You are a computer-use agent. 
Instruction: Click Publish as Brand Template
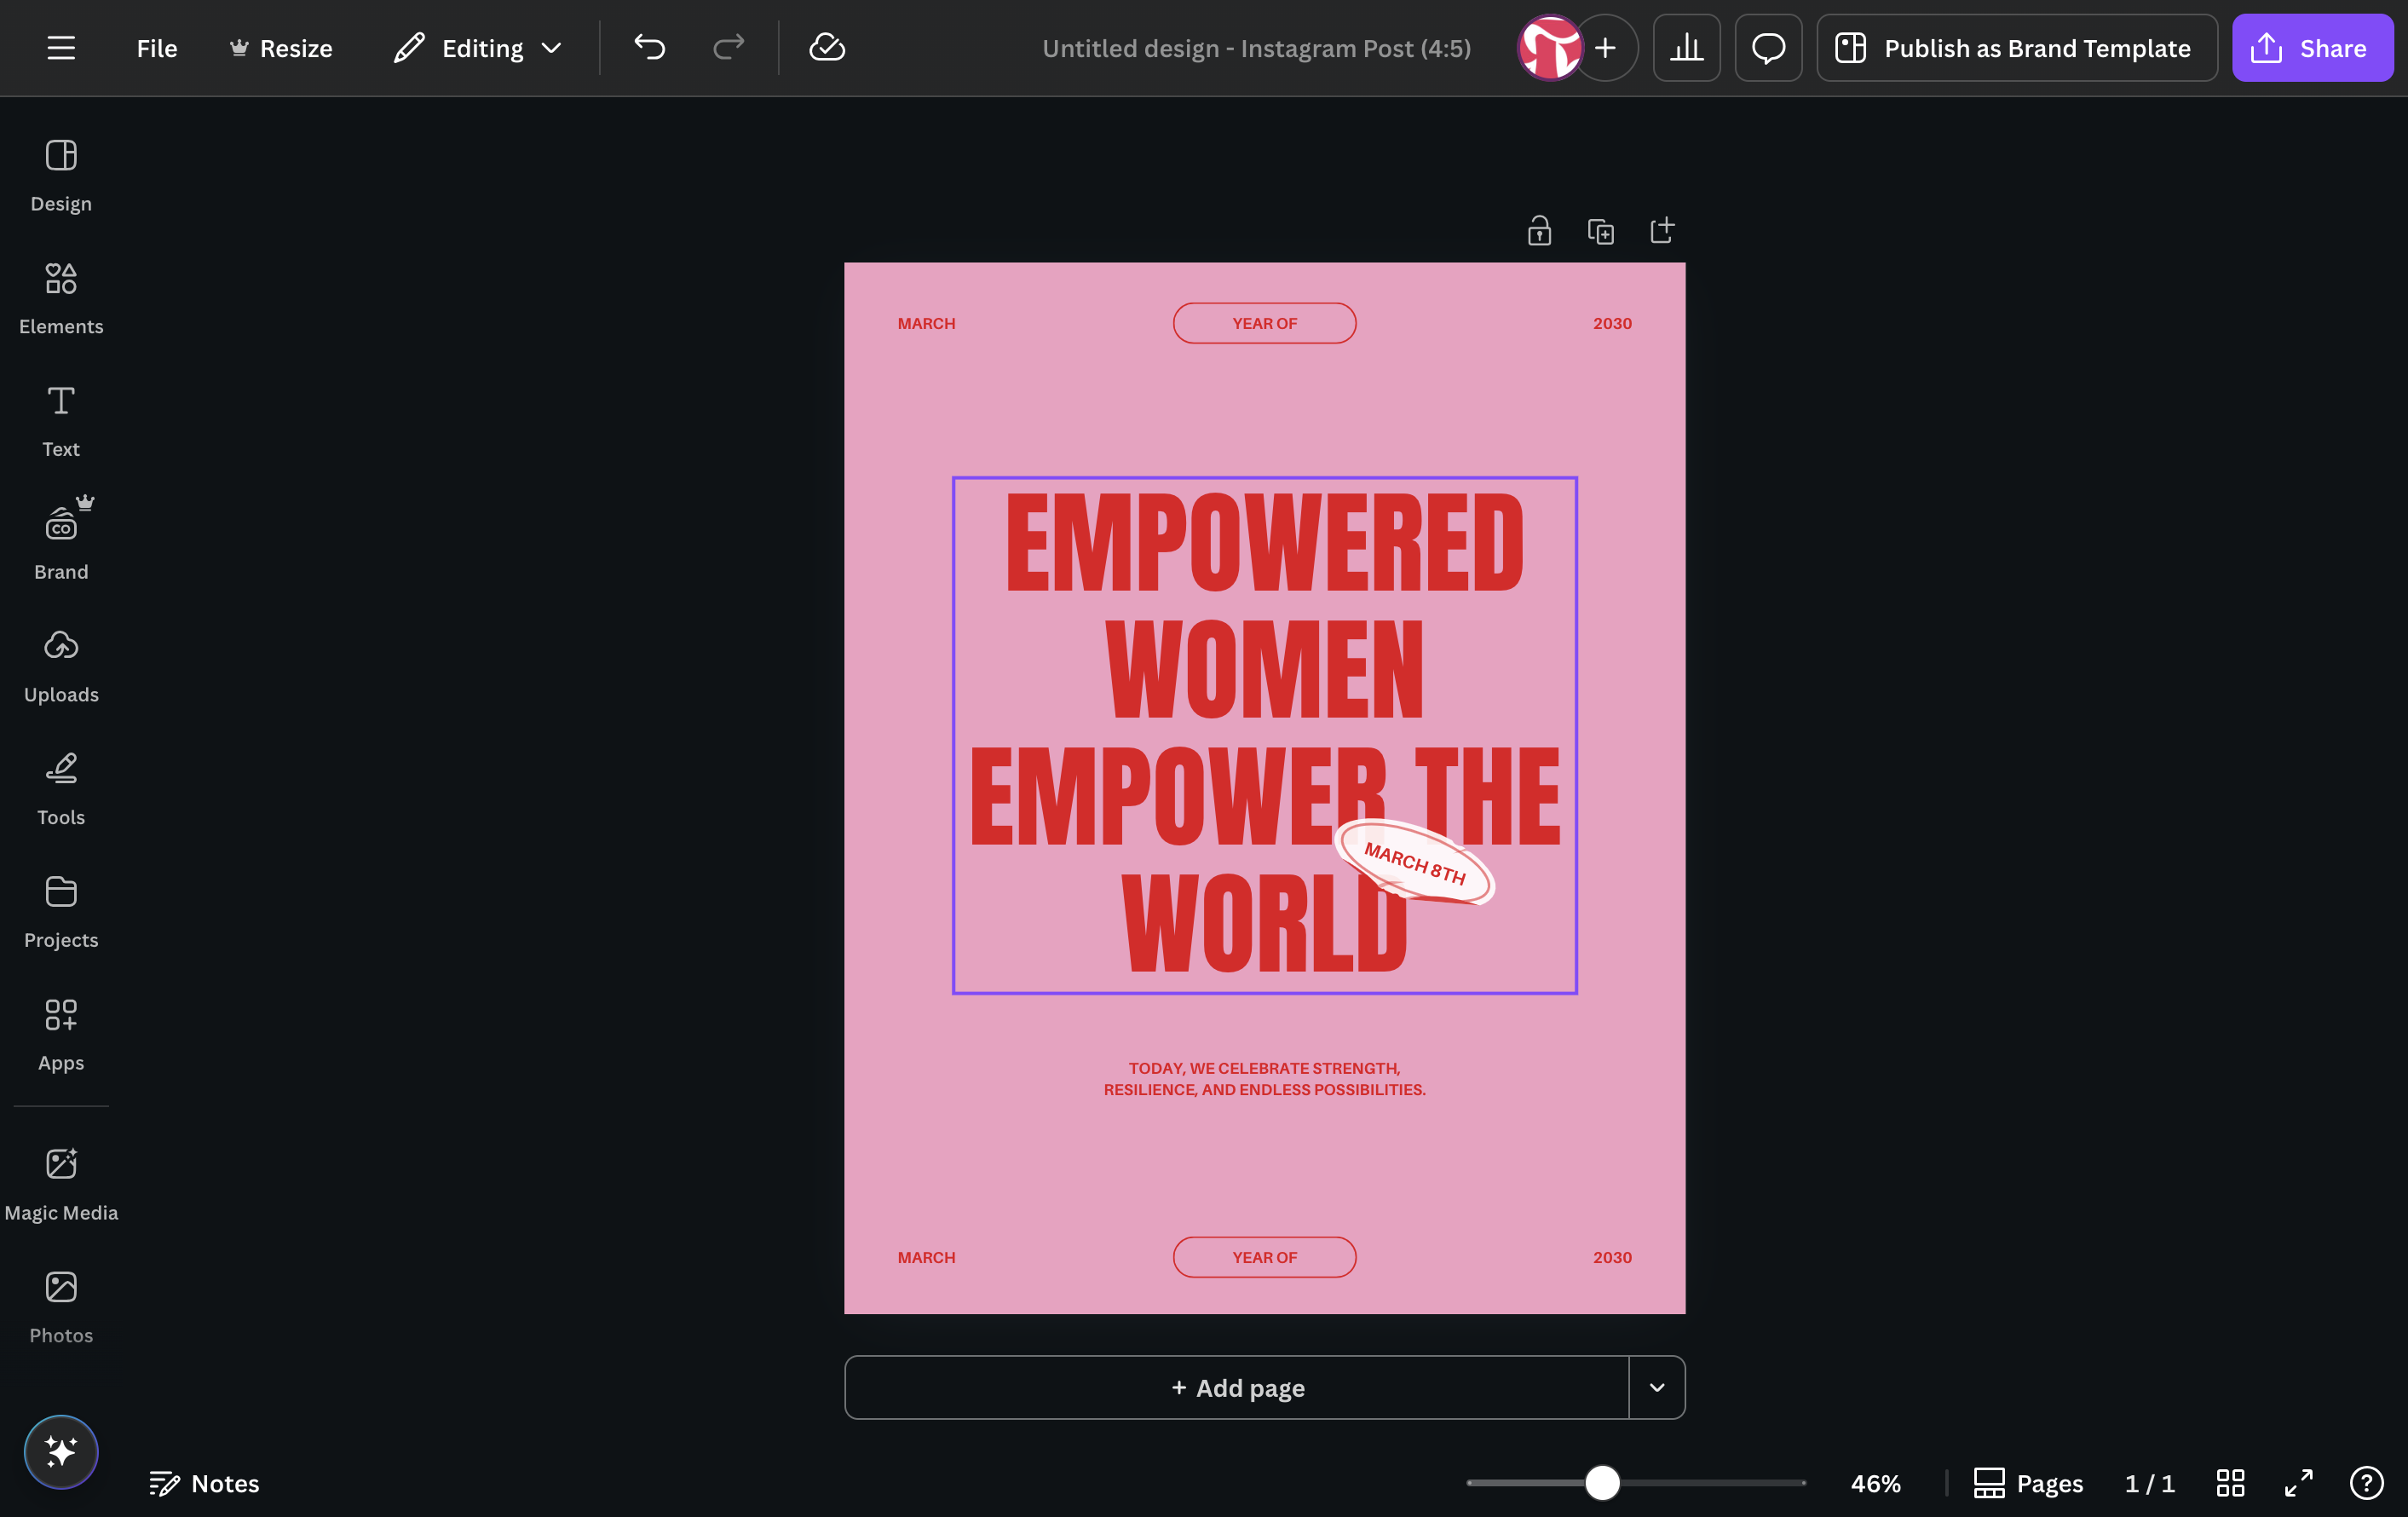[x=2016, y=48]
